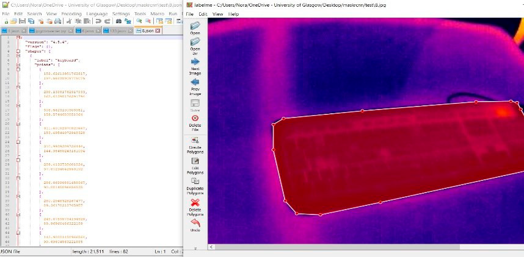524x257 pixels.
Task: Click the Open Dir icon in labelme
Action: [195, 47]
